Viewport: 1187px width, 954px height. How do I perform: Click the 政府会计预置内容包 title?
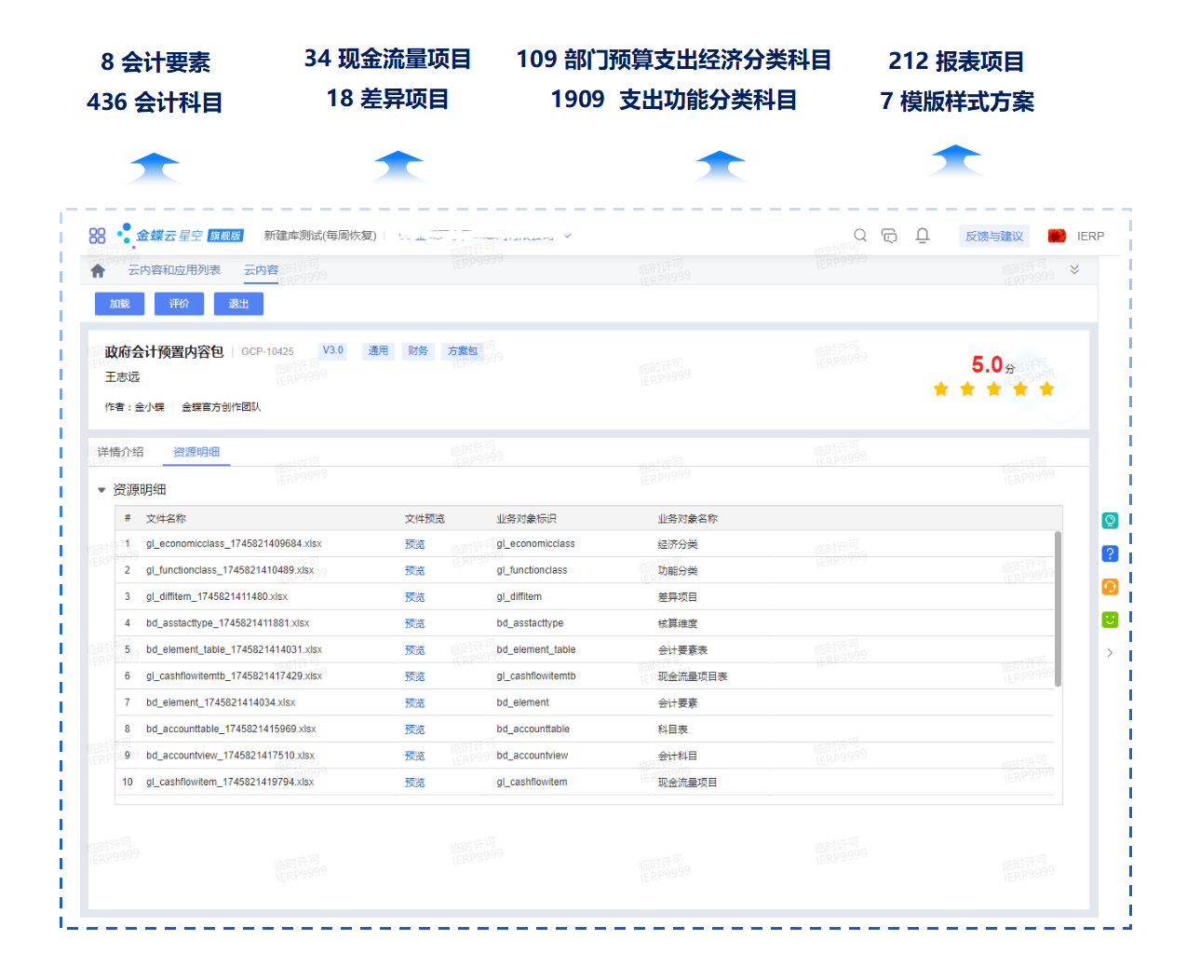pos(164,351)
